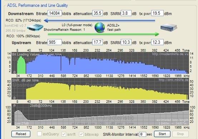The width and height of the screenshot is (198, 139).
Task: Click the Downstream SNRM value field
Action: [126, 13]
